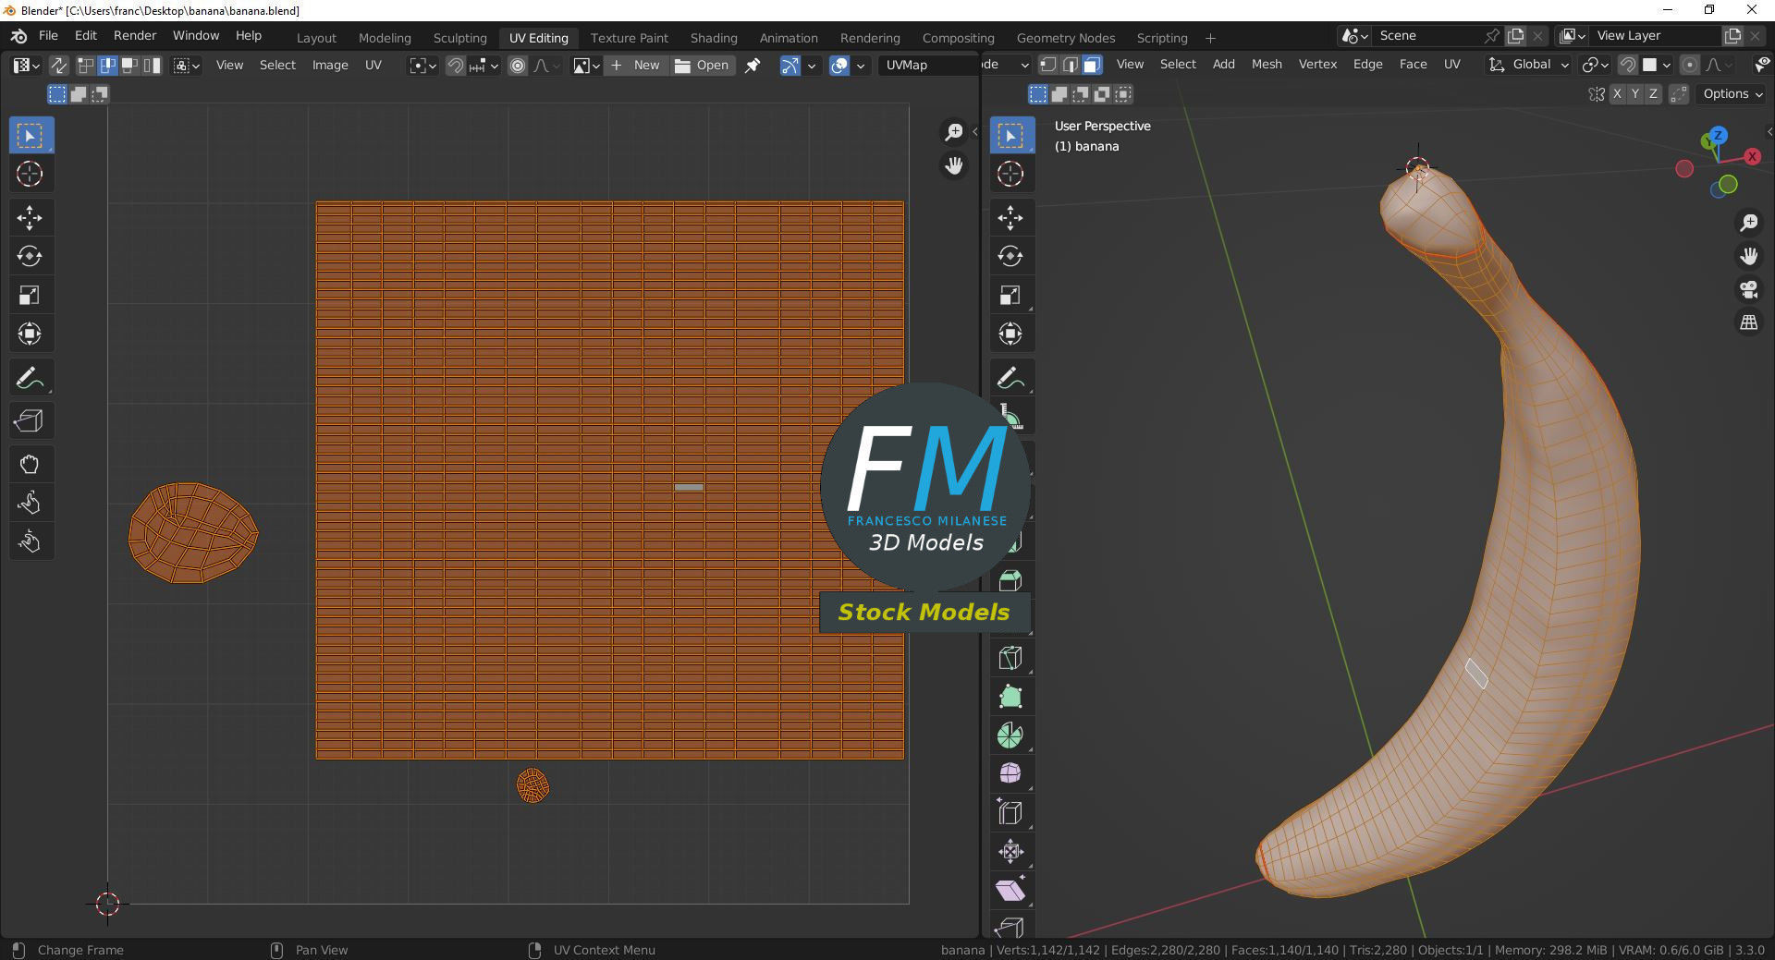Open the UV overlays dropdown arrow
The image size is (1775, 960).
click(x=861, y=66)
